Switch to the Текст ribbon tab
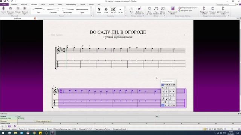Screen dimensions: 241x135 pyautogui.click(x=43, y=4)
